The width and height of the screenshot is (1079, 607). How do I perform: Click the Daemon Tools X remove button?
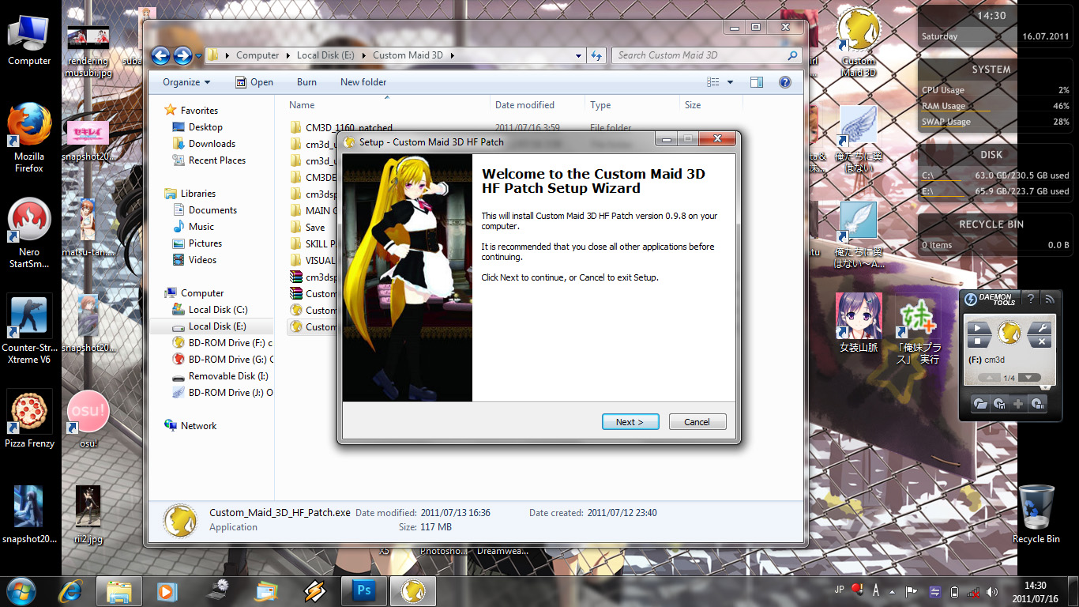coord(1042,341)
